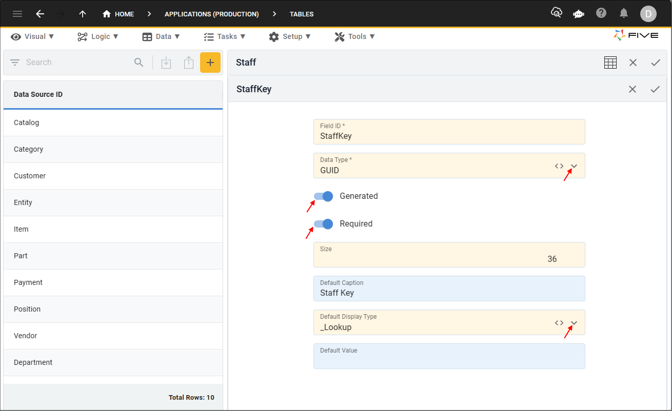The width and height of the screenshot is (672, 411).
Task: Click the export (upload) icon
Action: [x=189, y=63]
